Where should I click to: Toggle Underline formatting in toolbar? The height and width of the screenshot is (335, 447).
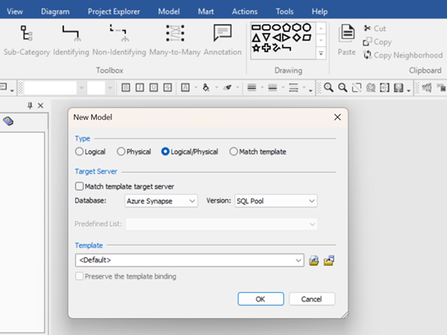(153, 88)
